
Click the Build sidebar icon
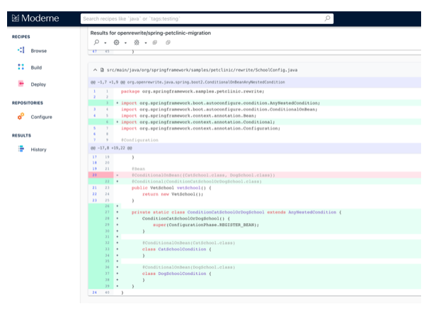(x=21, y=67)
